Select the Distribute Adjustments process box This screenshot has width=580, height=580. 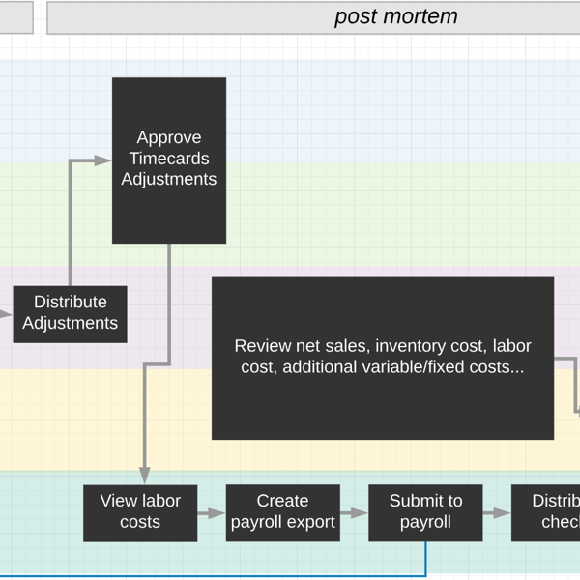click(70, 313)
